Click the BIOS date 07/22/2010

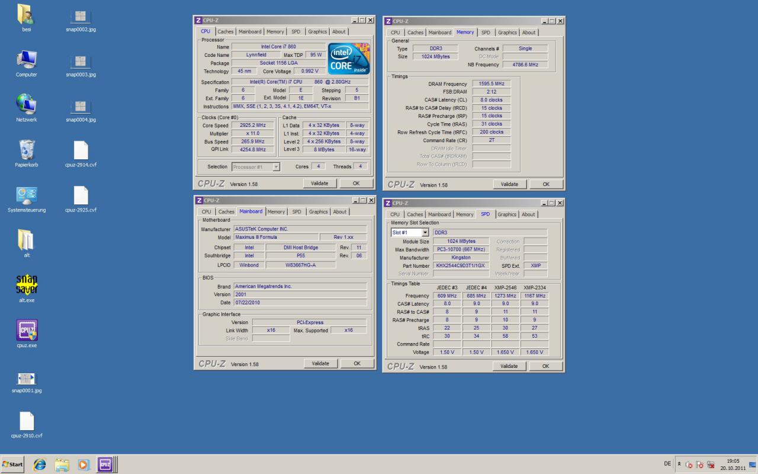click(x=300, y=303)
